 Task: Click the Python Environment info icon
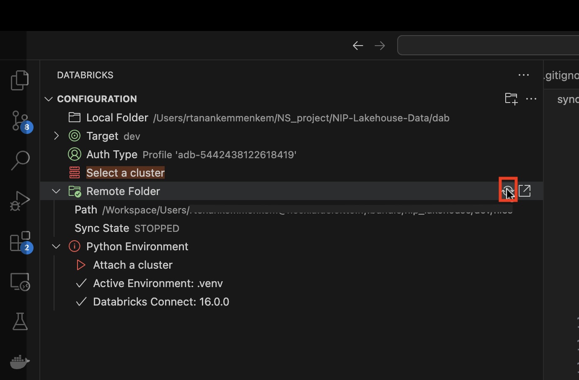click(x=75, y=246)
